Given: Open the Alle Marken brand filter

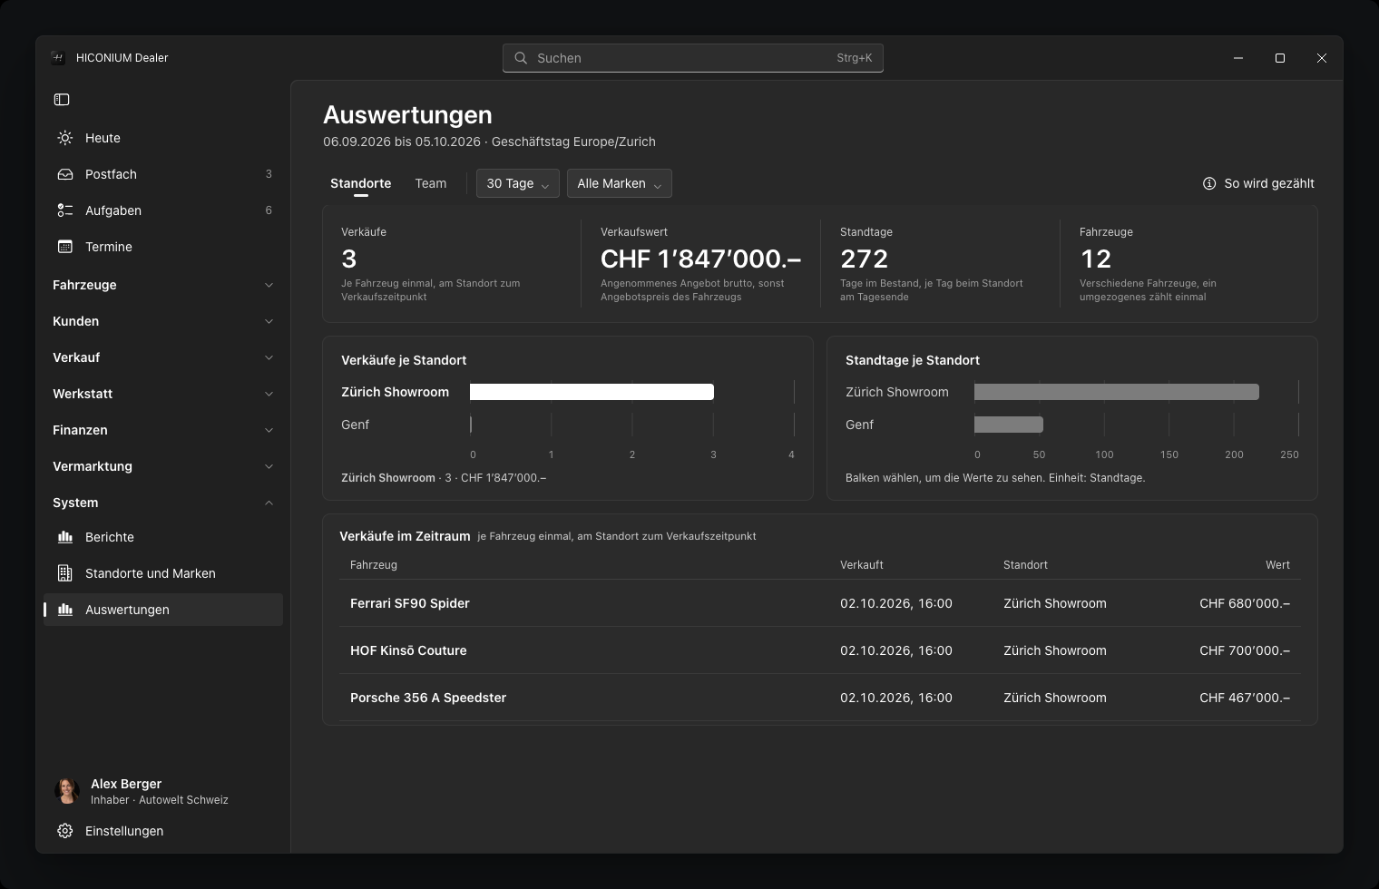Looking at the screenshot, I should pyautogui.click(x=620, y=183).
